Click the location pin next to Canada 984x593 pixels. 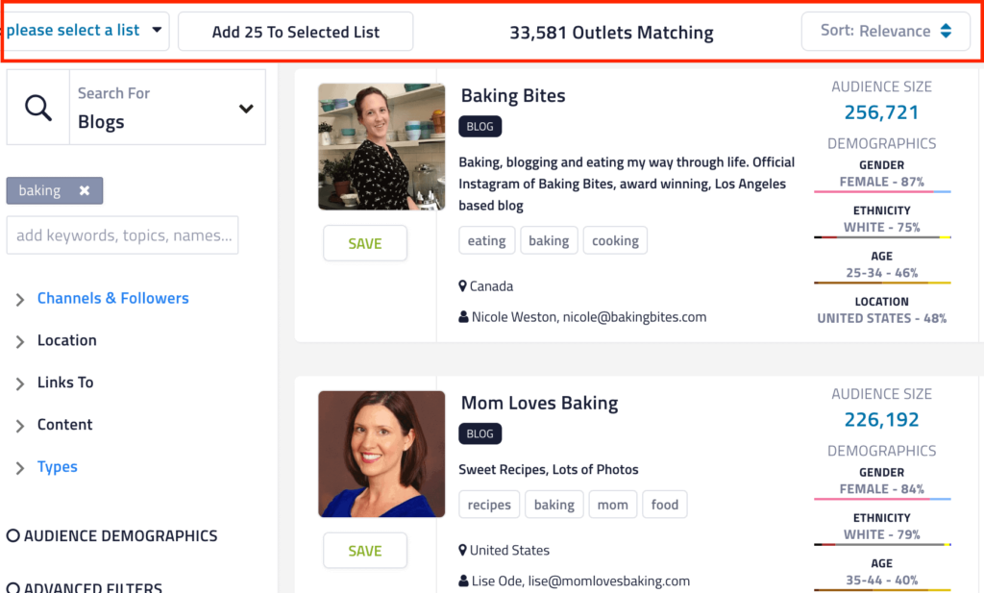[x=463, y=286]
